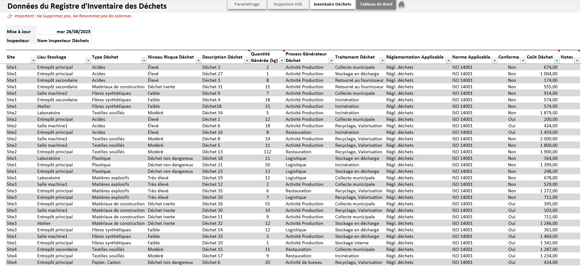Open the Site column filter dropdown

[33, 61]
